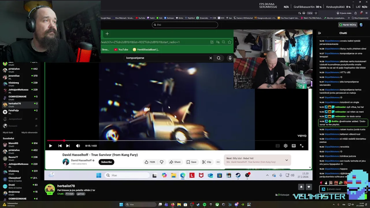
Task: Toggle closed captions in video player
Action: pyautogui.click(x=277, y=146)
